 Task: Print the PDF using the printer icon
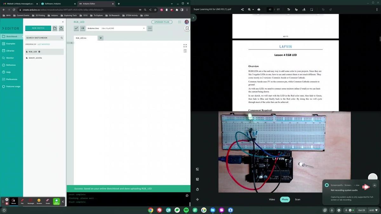(x=259, y=10)
